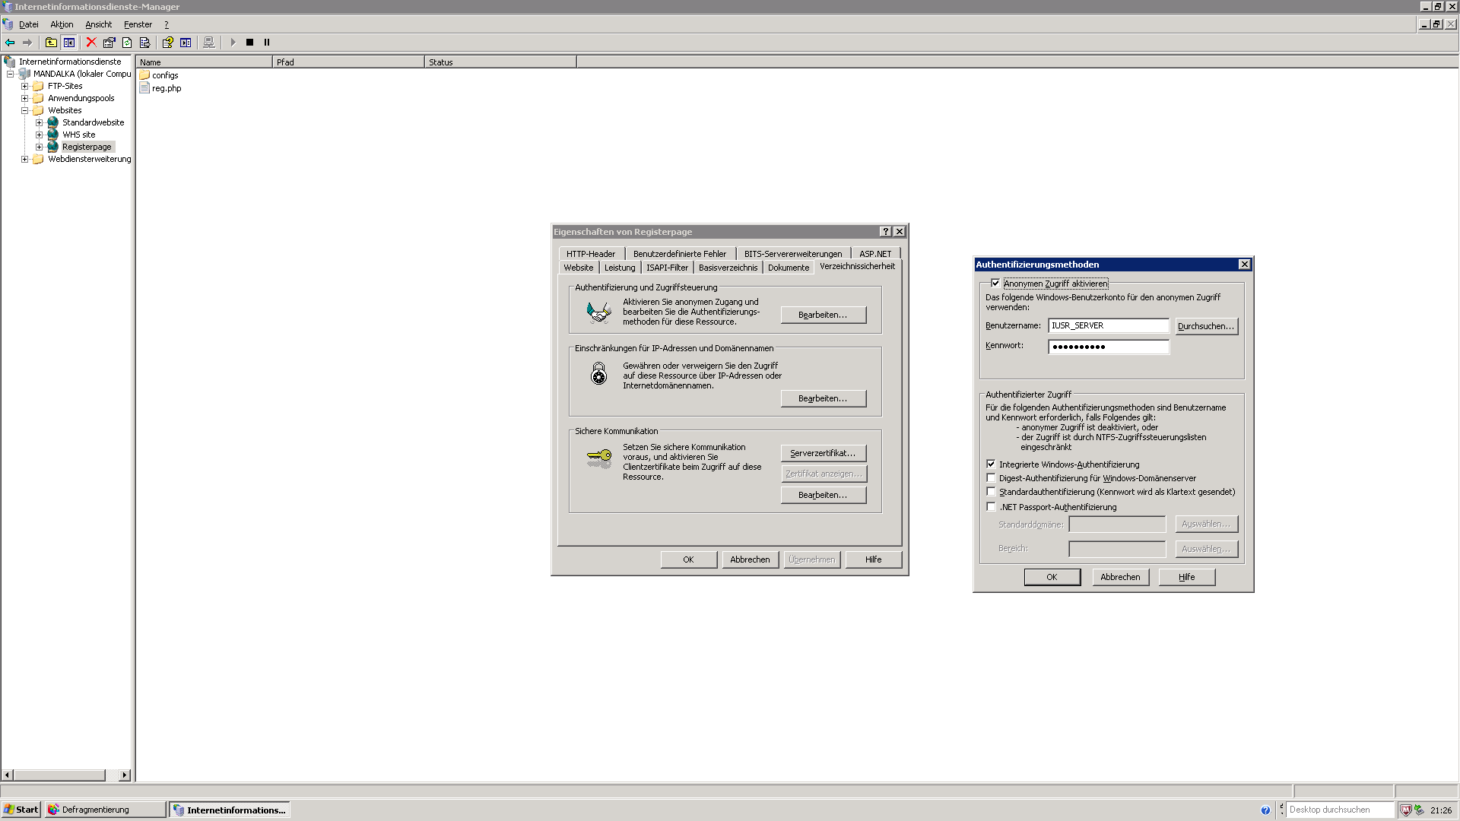Switch to the Basisverzeichnis tab

(x=728, y=268)
